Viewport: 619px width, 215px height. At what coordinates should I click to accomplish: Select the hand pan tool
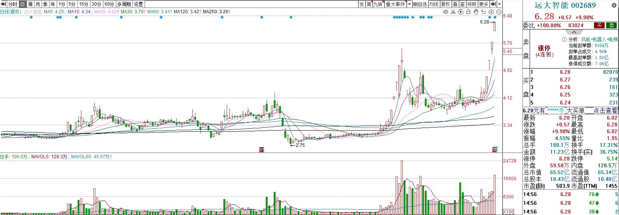475,12
